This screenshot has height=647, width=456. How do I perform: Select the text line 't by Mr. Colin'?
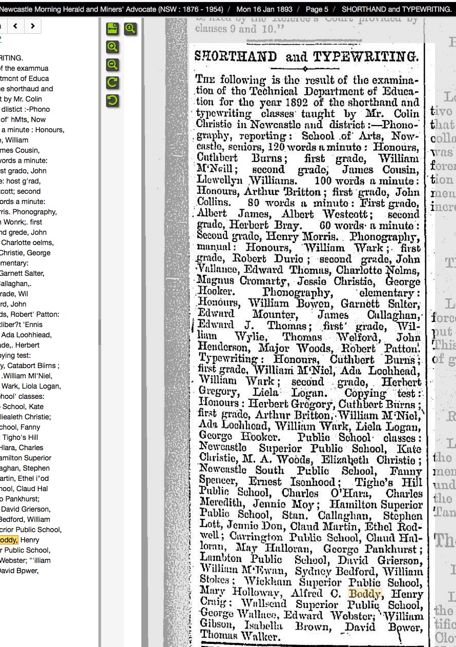click(x=21, y=99)
